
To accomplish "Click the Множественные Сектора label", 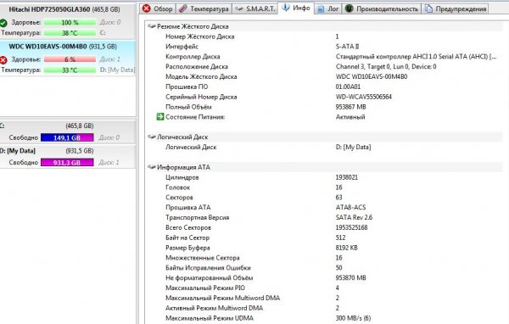I will (202, 258).
